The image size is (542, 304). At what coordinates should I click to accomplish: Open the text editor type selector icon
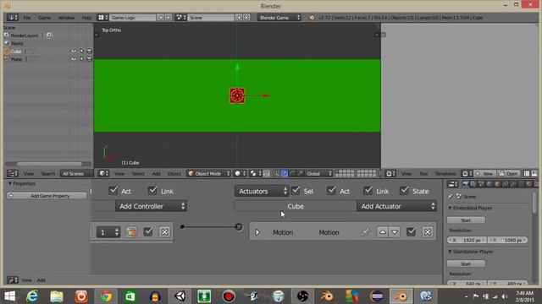click(390, 173)
